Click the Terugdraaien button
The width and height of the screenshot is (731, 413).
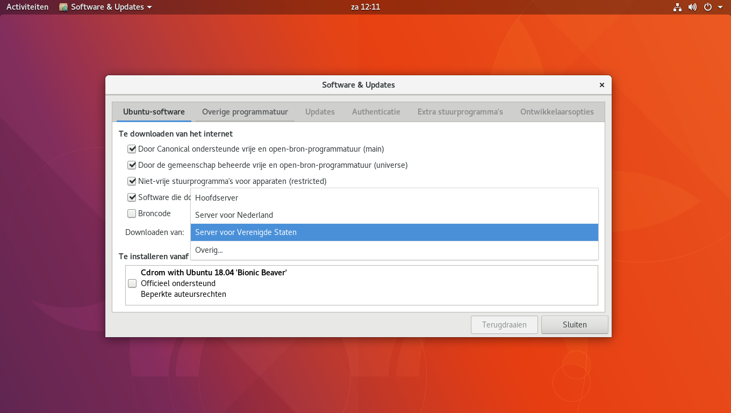tap(504, 325)
